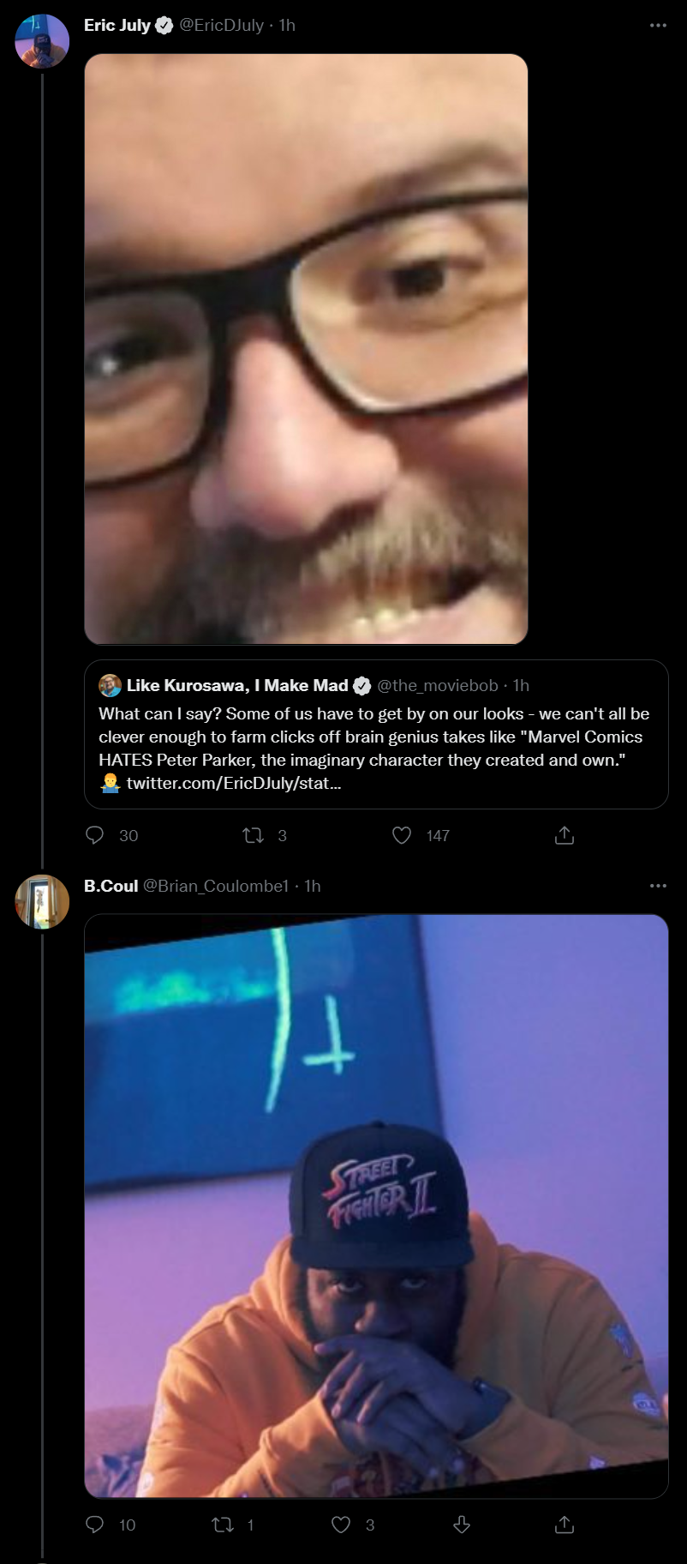Open more options on Eric July's tweet
The image size is (687, 1564).
pyautogui.click(x=658, y=26)
